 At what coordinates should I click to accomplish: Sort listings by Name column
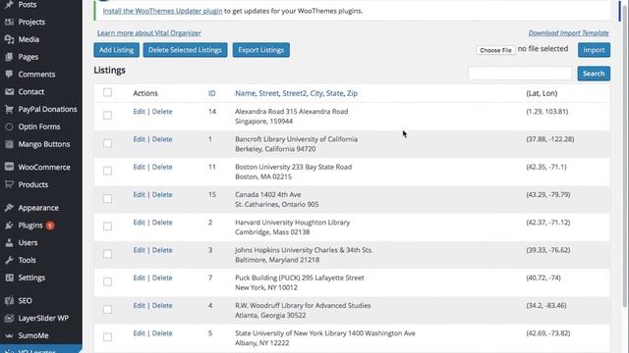tap(245, 93)
